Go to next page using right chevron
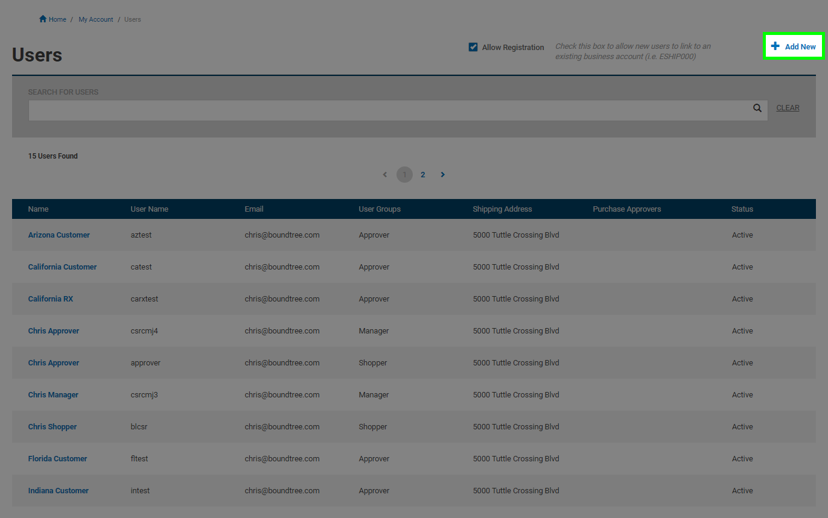 tap(442, 174)
